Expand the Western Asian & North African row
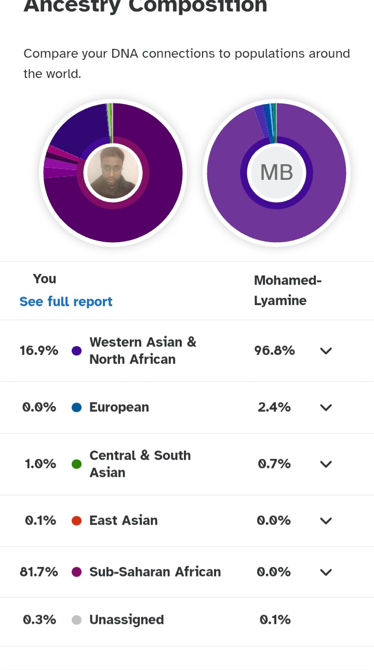The height and width of the screenshot is (670, 374). (326, 351)
